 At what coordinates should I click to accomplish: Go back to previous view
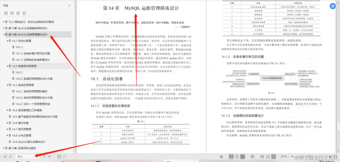[59, 157]
